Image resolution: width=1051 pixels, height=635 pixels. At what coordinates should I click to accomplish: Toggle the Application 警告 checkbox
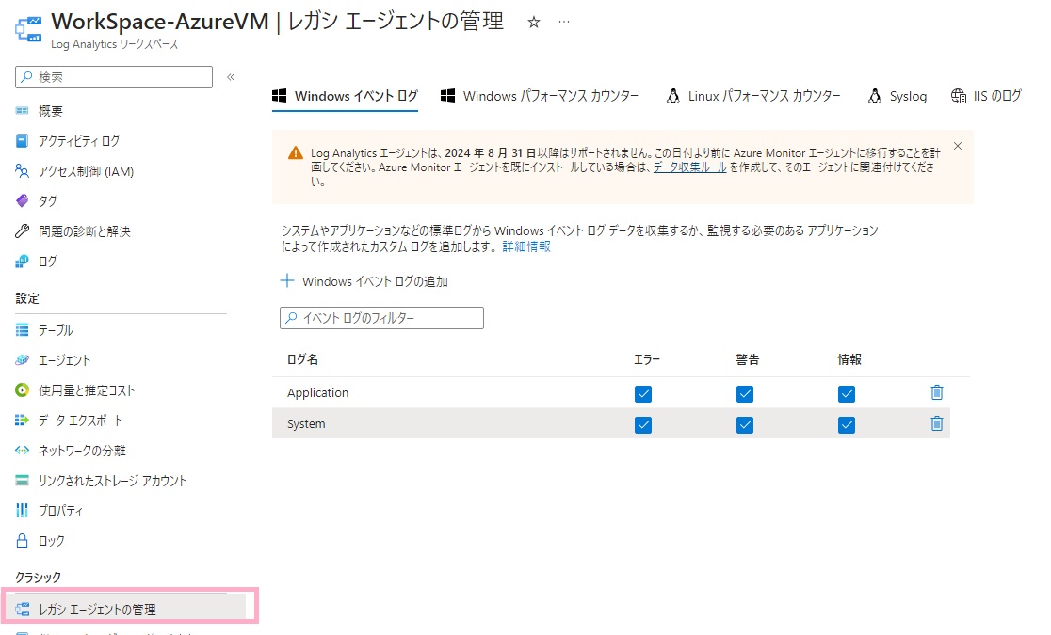tap(745, 394)
